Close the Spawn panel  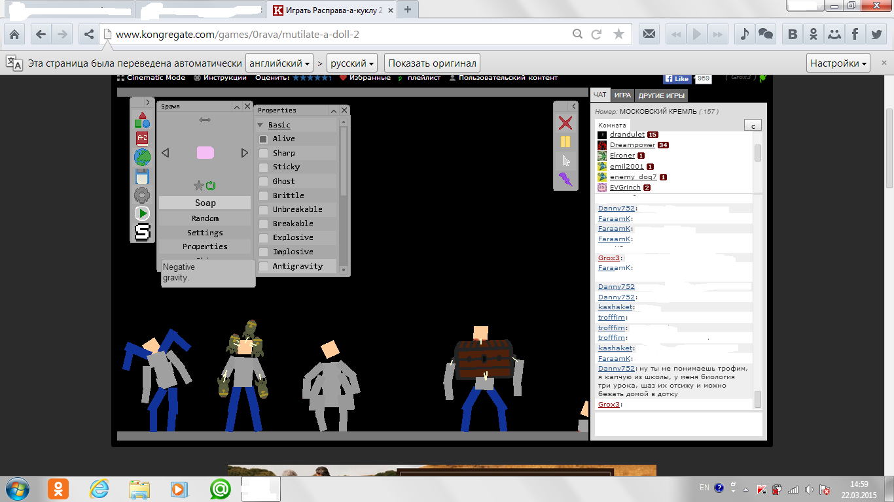(x=247, y=106)
